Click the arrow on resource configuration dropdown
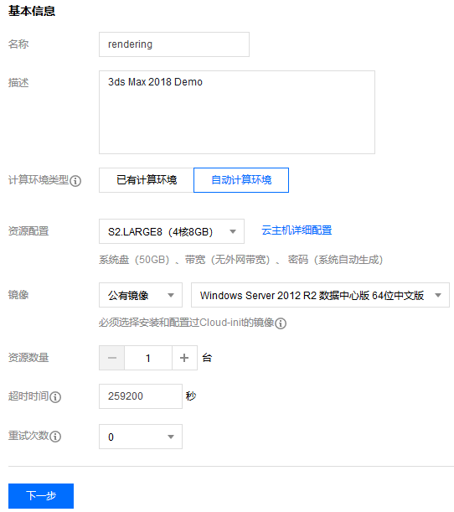 pos(233,232)
